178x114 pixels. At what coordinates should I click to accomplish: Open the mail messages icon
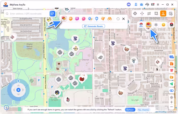153,5
